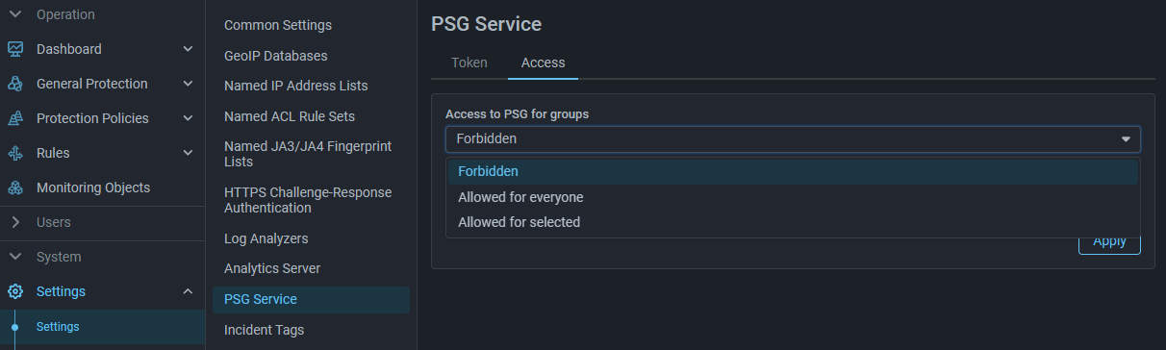Click the Dashboard monitor icon
This screenshot has height=350, width=1166.
point(15,49)
